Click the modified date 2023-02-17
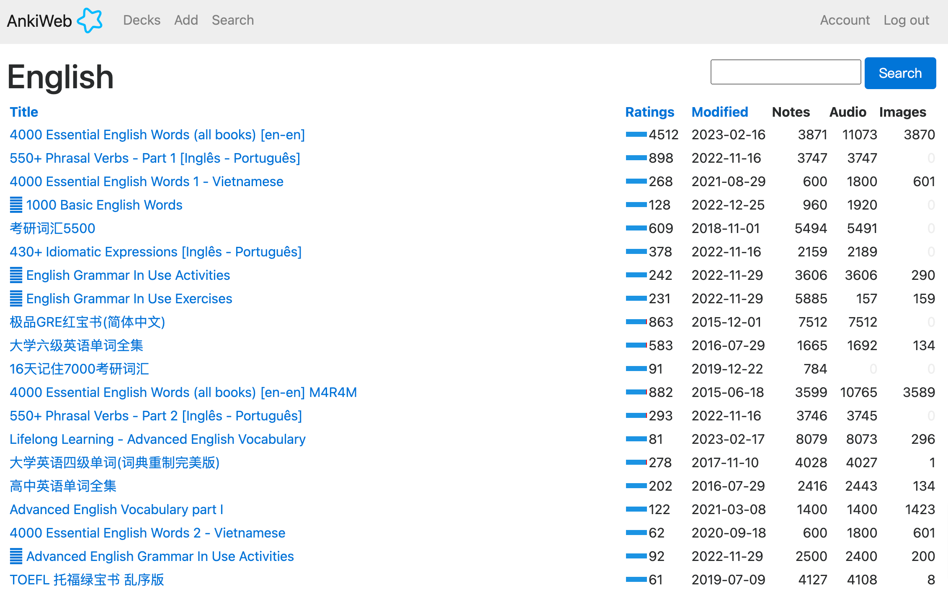Viewport: 948px width, 594px height. click(x=728, y=439)
